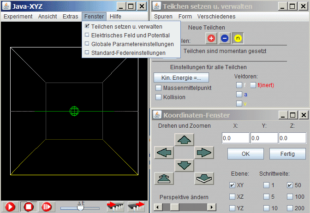Click the Y coordinate input field
The image size is (310, 213).
pos(264,138)
